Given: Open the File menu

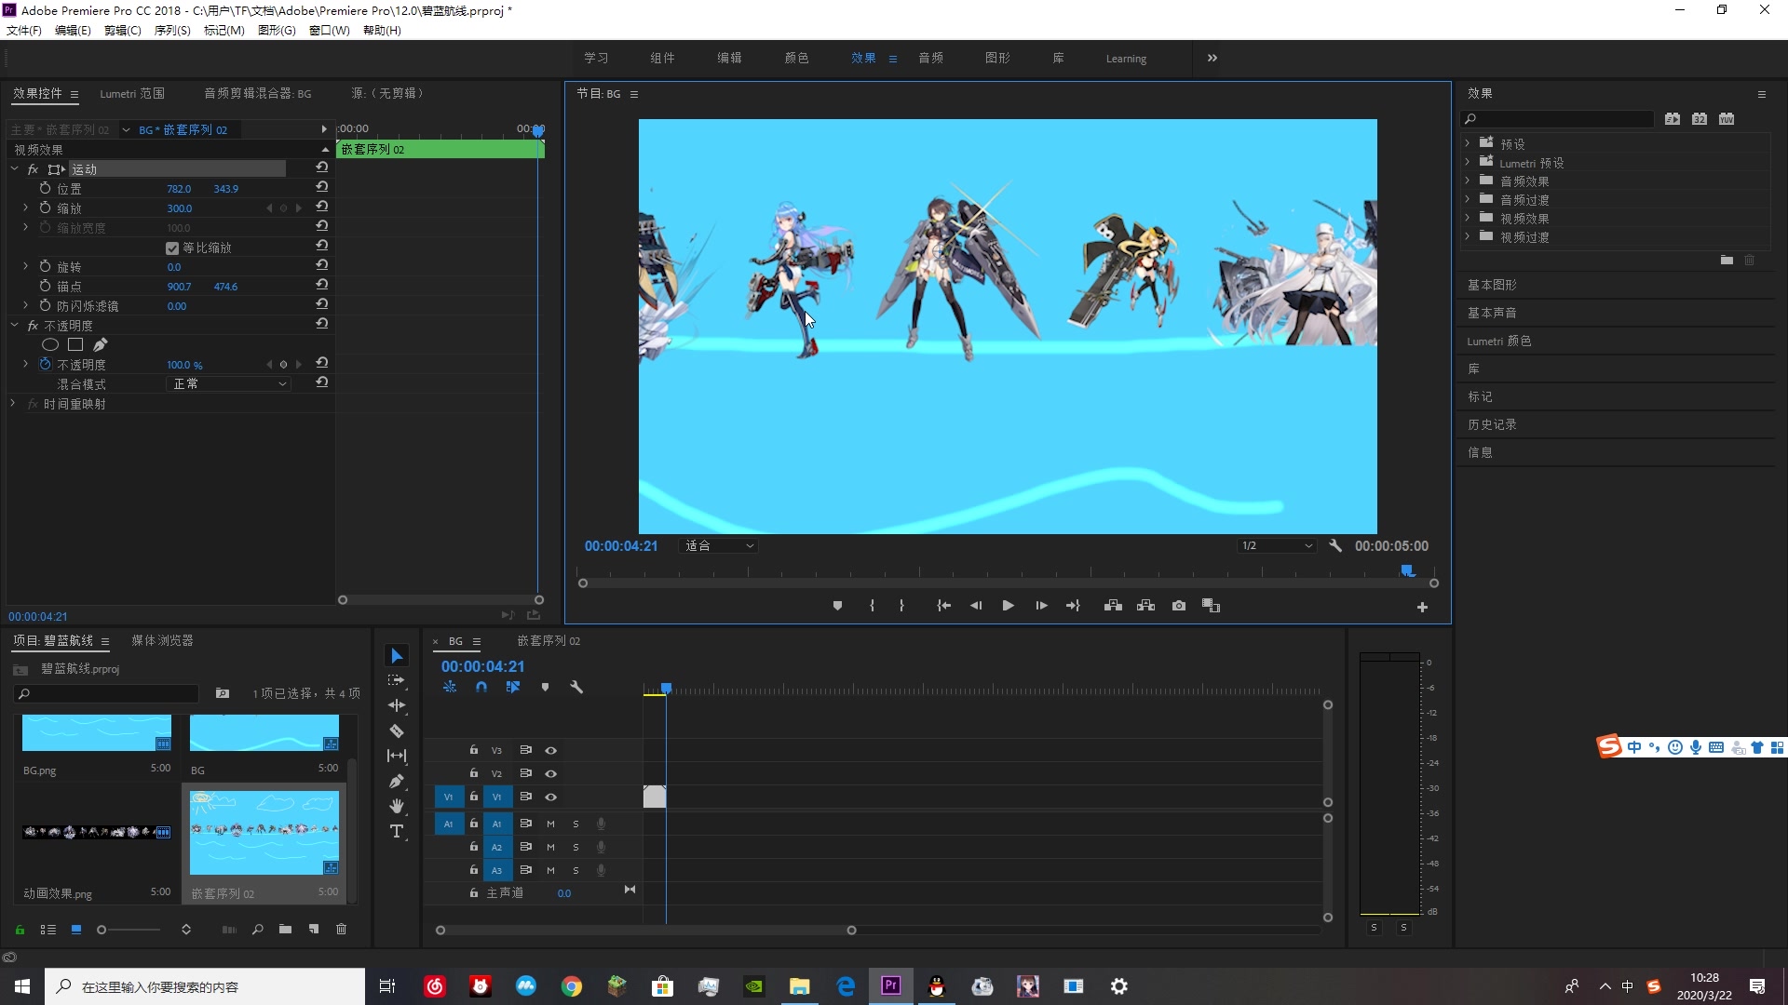Looking at the screenshot, I should pos(24,31).
